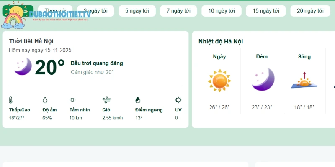Click 'Cảm giác như 20°' text
Viewport: 335px width, 167px height.
pos(92,72)
